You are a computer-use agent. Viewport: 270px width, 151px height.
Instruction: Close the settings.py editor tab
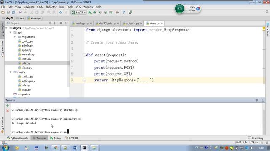click(91, 23)
